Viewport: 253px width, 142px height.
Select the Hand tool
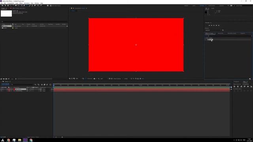pos(8,6)
